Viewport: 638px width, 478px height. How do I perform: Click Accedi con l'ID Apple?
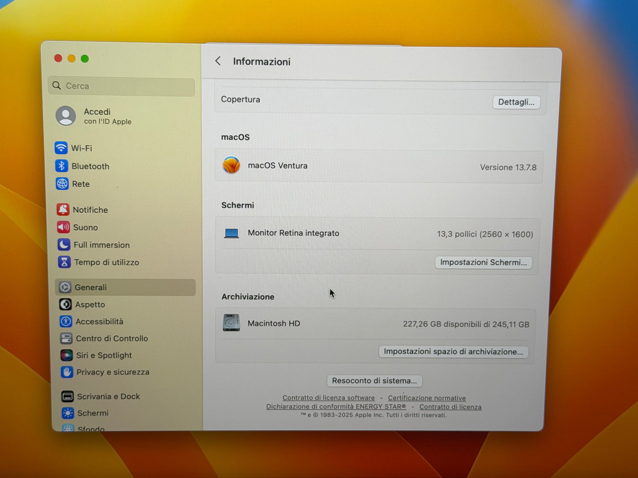click(x=107, y=116)
